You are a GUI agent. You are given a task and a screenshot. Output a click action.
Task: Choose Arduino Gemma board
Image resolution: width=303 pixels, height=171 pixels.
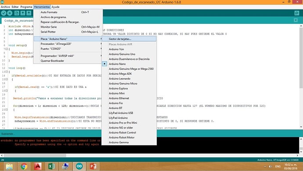[129, 142]
